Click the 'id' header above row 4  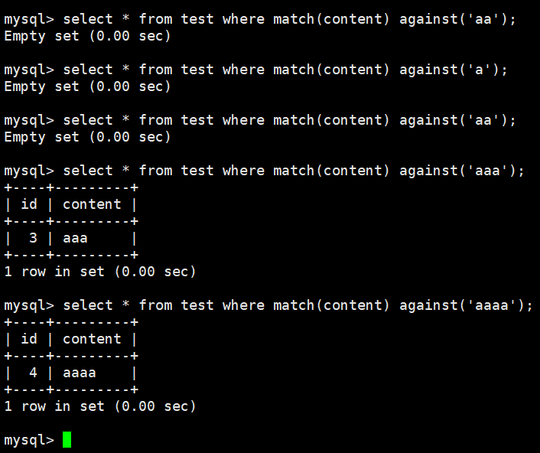pos(29,339)
